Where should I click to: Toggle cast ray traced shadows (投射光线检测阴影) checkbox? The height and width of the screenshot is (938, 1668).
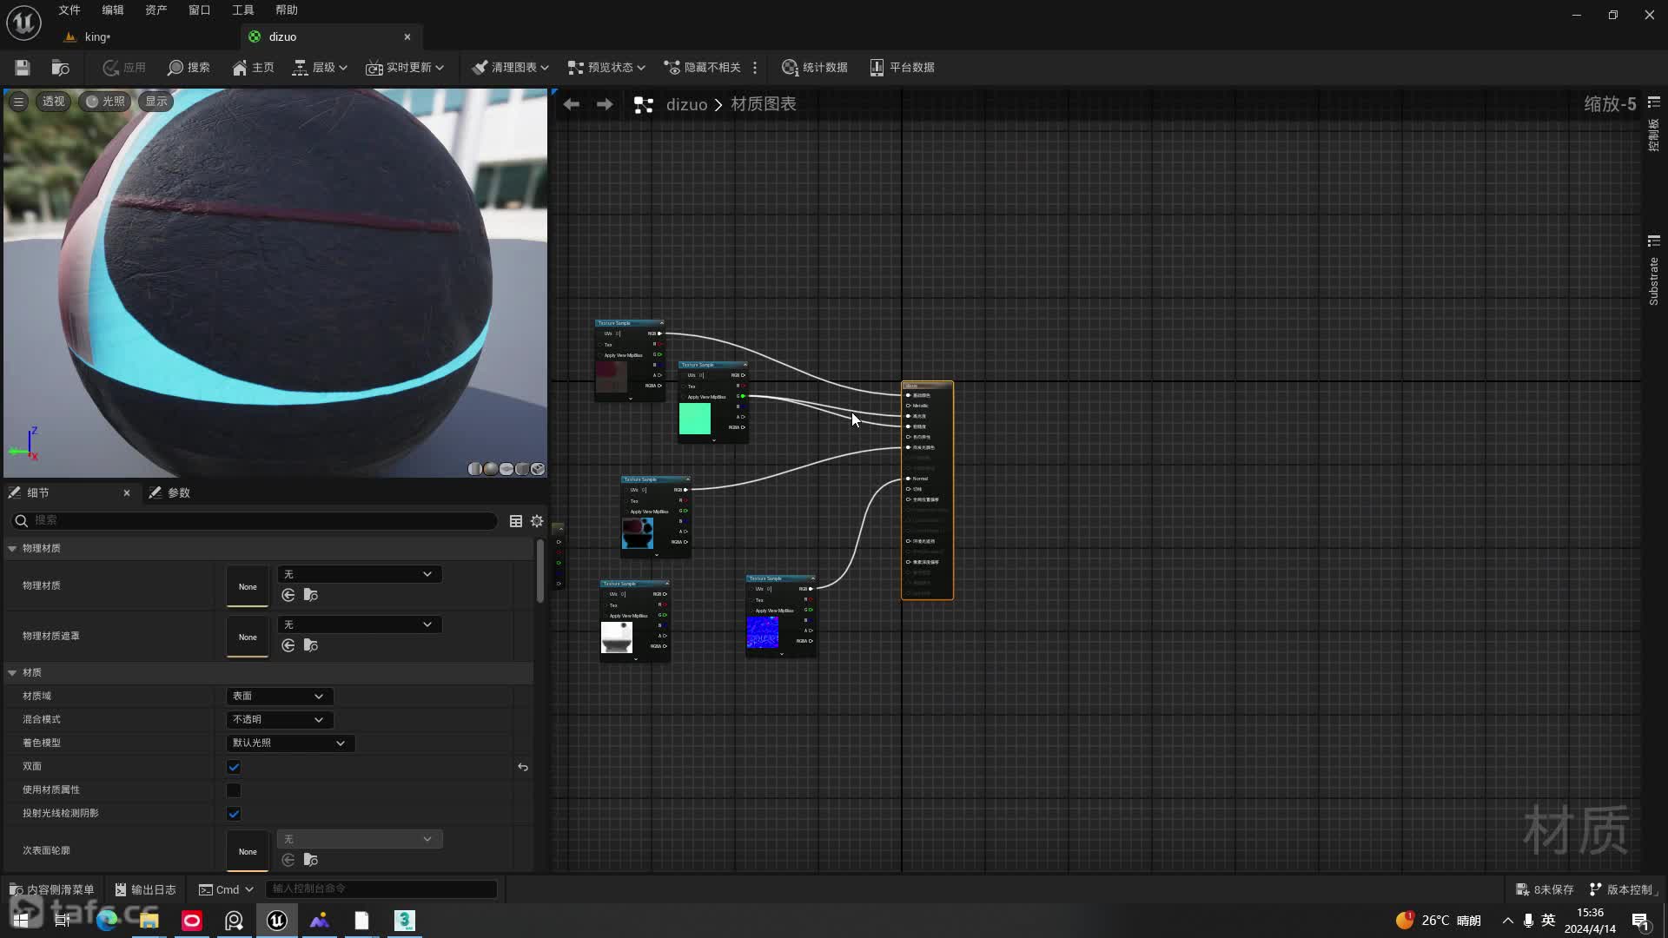[234, 814]
